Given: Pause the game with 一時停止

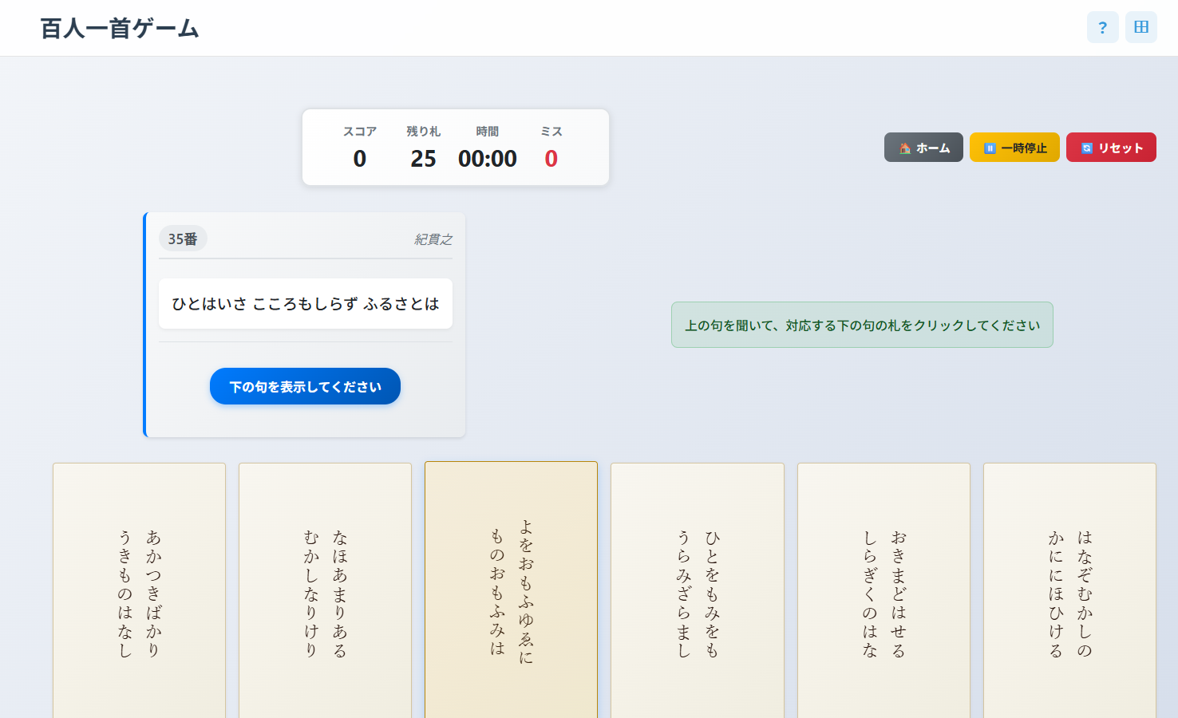Looking at the screenshot, I should click(x=1014, y=147).
